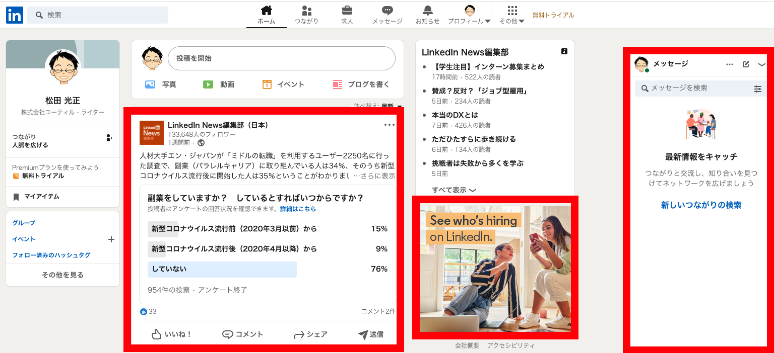The image size is (774, 353).
Task: Expand post text with …さらに表示
Action: [x=374, y=176]
